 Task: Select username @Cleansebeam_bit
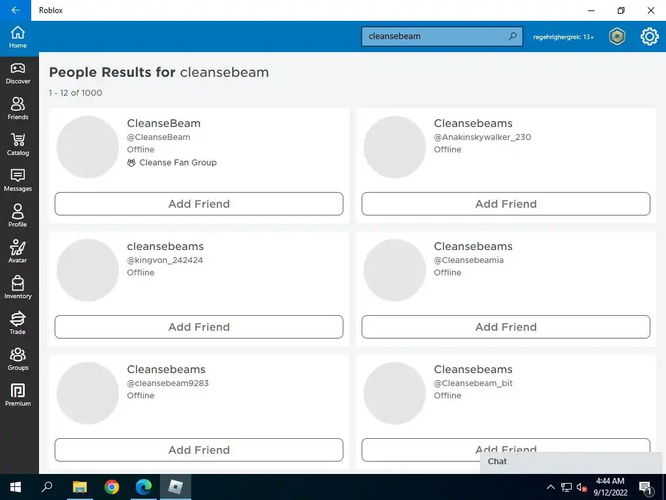473,383
